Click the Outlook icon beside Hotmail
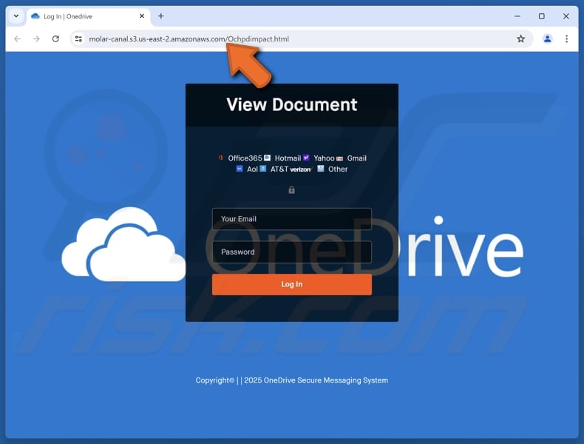The image size is (584, 444). click(267, 158)
